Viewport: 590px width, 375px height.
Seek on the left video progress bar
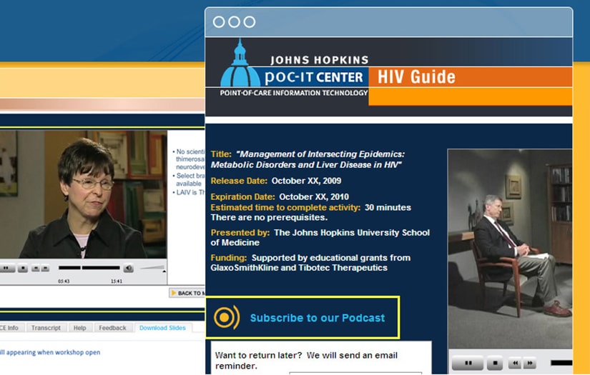click(x=89, y=268)
